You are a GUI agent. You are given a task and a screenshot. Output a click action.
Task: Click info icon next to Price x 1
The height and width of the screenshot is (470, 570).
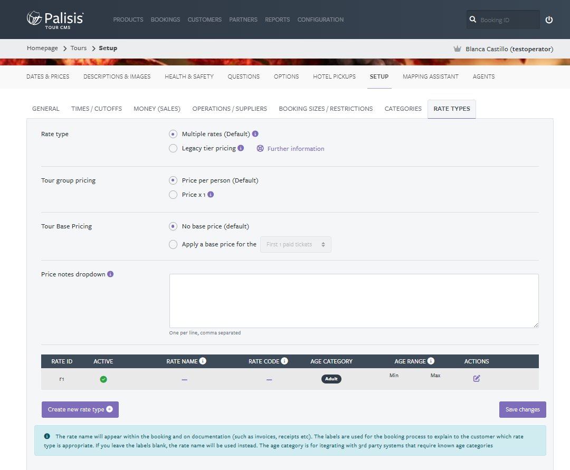(211, 194)
